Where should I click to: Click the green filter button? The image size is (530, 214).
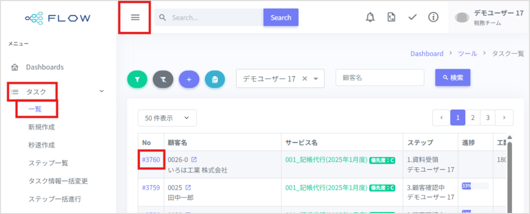137,79
